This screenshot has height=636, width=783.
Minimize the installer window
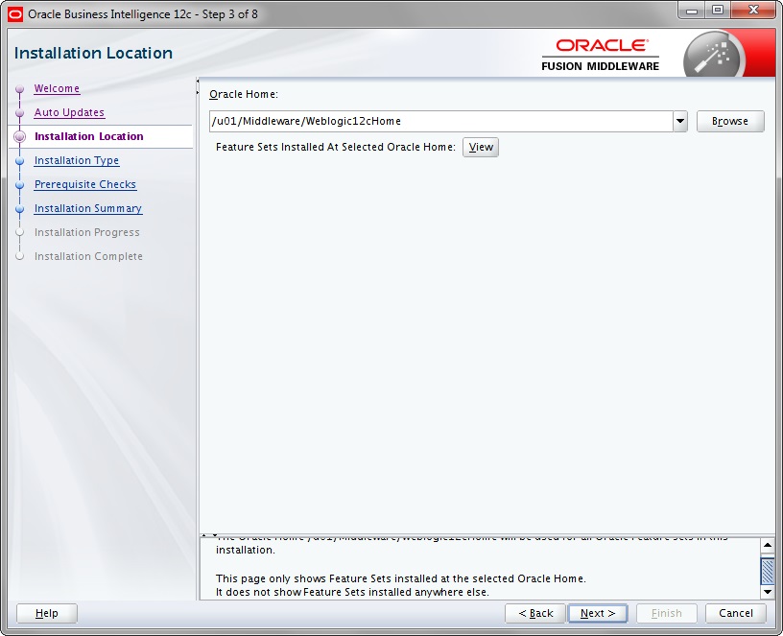click(x=692, y=11)
